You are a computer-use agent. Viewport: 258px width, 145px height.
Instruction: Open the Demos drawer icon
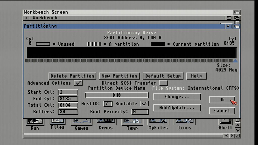[x=106, y=122]
